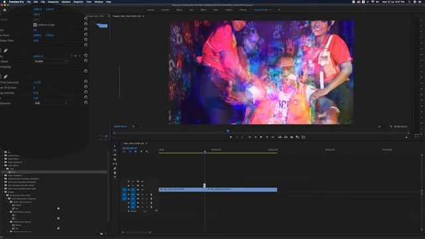Expand the Lumetri Presets folder
This screenshot has width=425, height=239.
point(3,155)
